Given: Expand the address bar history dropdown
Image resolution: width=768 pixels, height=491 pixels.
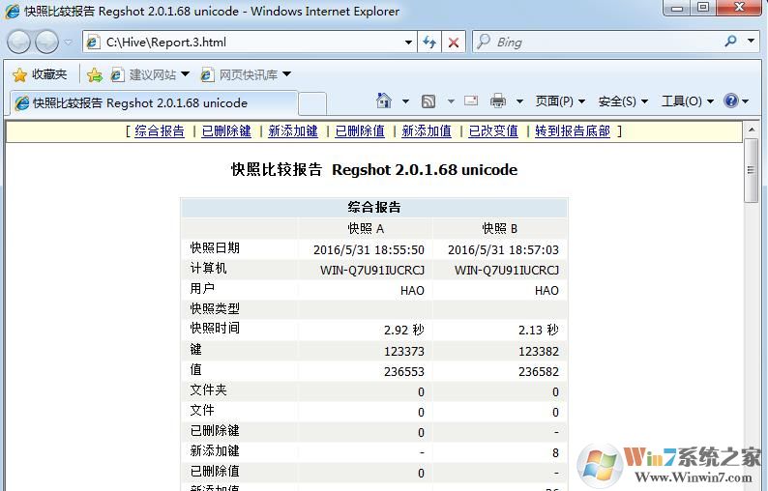Looking at the screenshot, I should [409, 42].
